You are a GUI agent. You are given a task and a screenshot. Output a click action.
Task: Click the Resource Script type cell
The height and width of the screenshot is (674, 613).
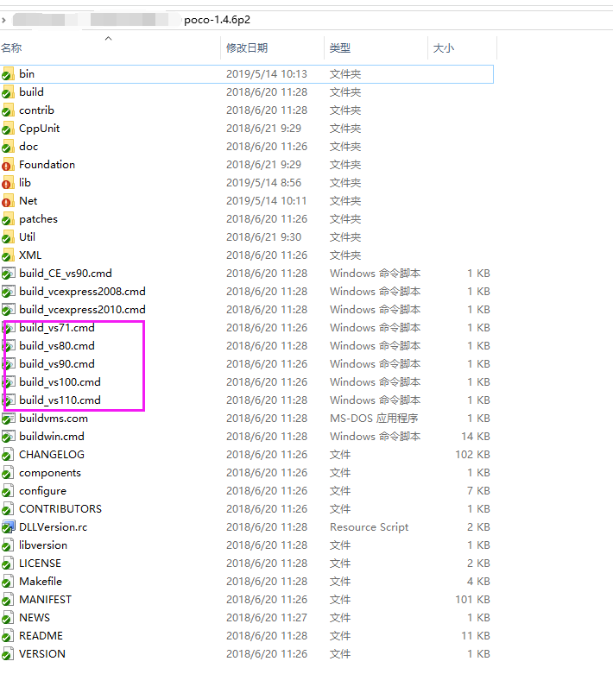tap(369, 527)
